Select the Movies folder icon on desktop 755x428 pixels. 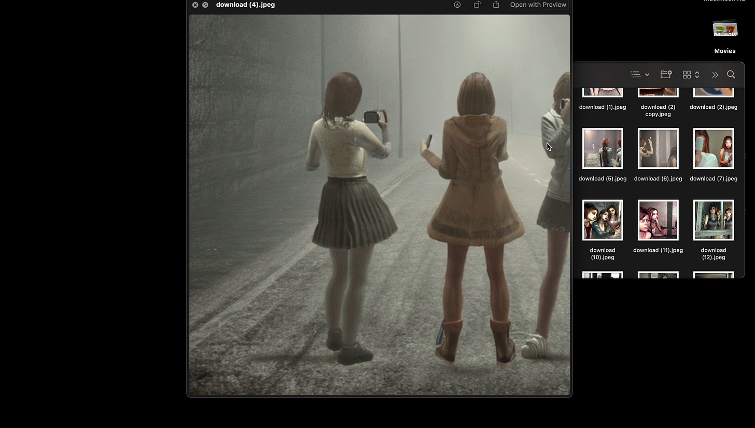[x=725, y=29]
